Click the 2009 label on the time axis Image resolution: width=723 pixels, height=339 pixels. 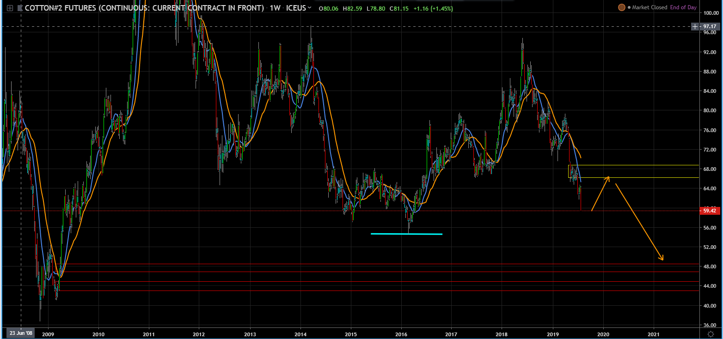click(48, 333)
